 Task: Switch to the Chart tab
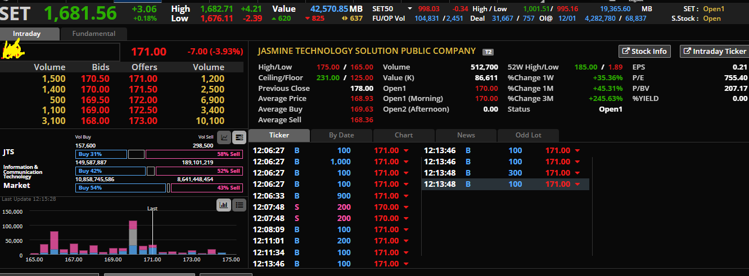tap(404, 135)
